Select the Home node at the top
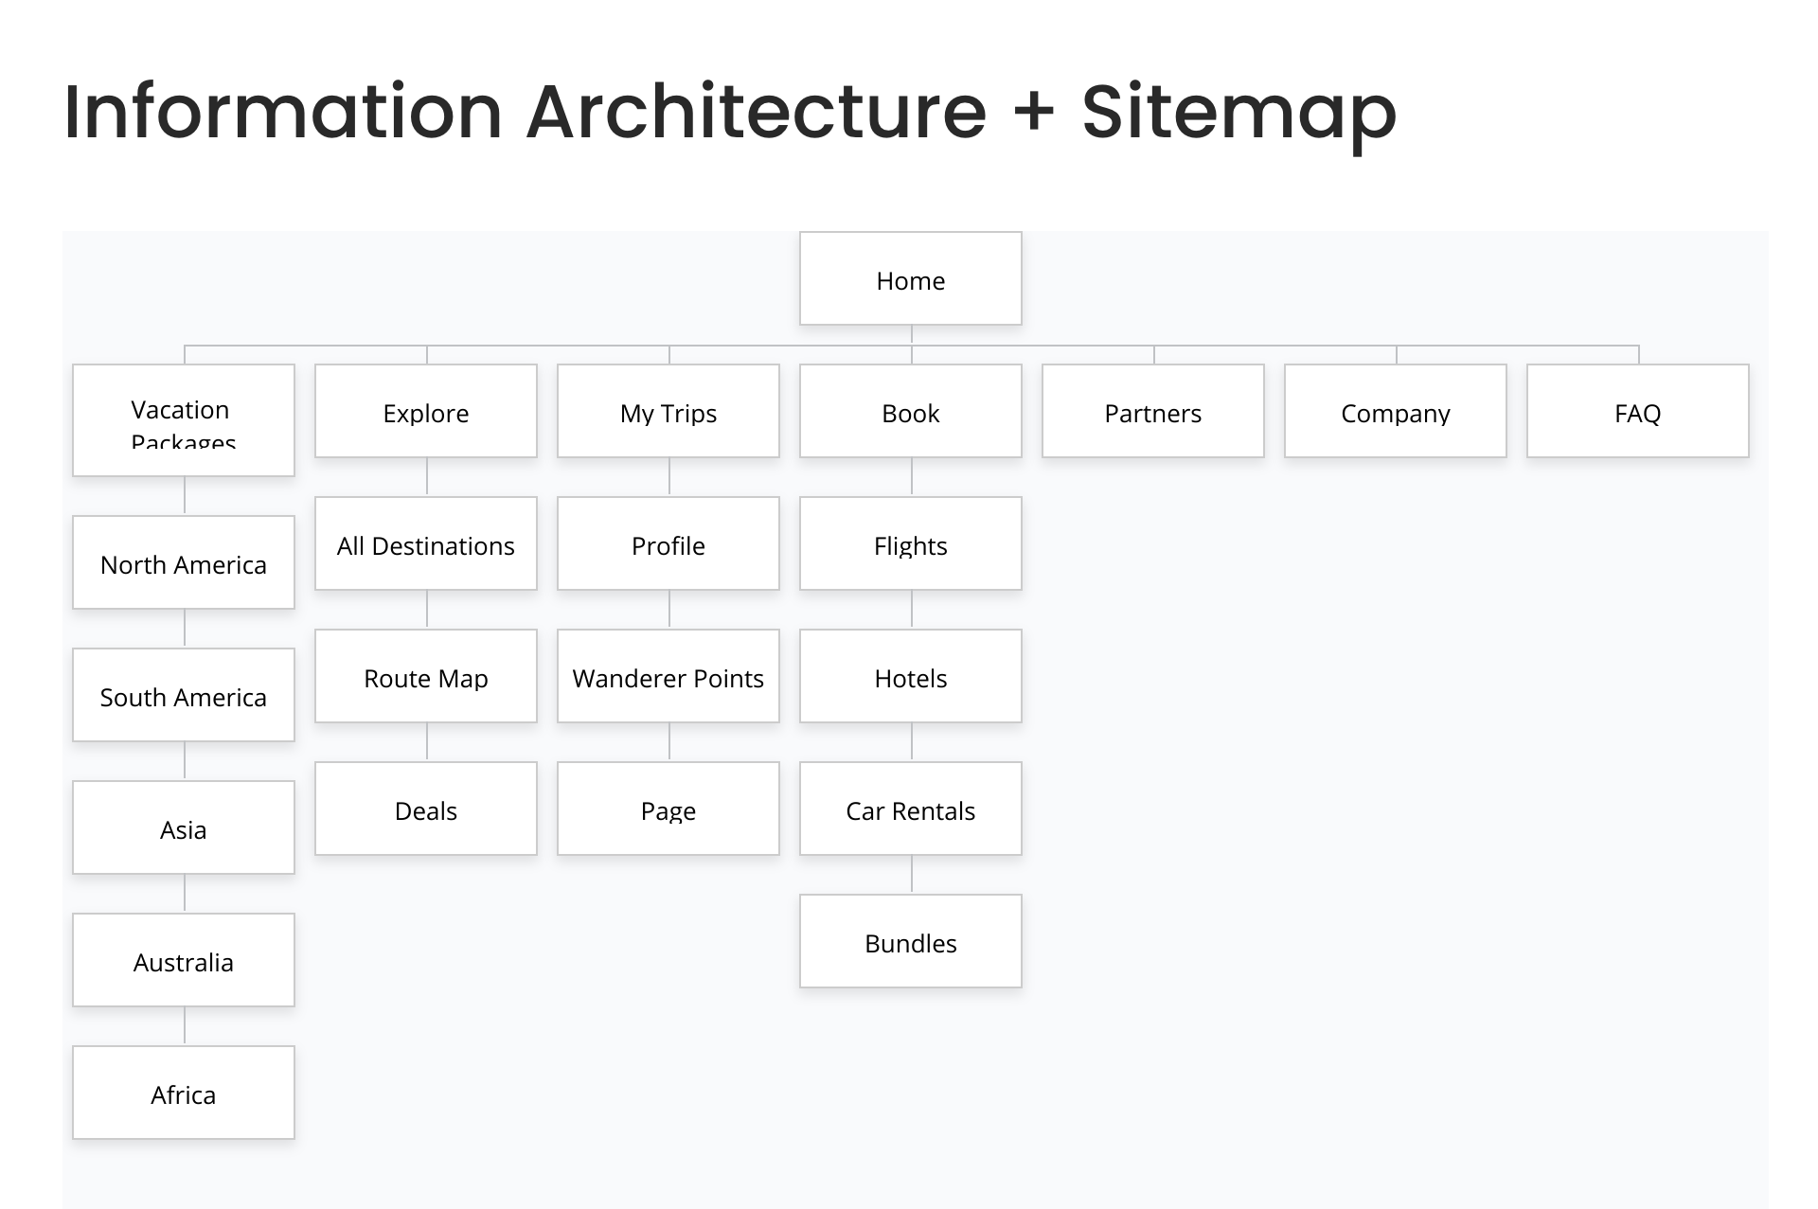Image resolution: width=1818 pixels, height=1209 pixels. tap(910, 278)
